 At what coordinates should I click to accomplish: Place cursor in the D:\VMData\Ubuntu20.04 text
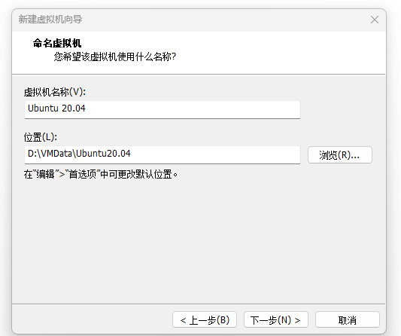pyautogui.click(x=79, y=154)
